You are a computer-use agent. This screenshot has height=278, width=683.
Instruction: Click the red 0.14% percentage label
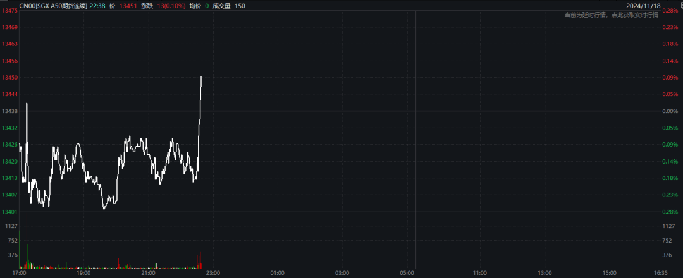[x=670, y=61]
